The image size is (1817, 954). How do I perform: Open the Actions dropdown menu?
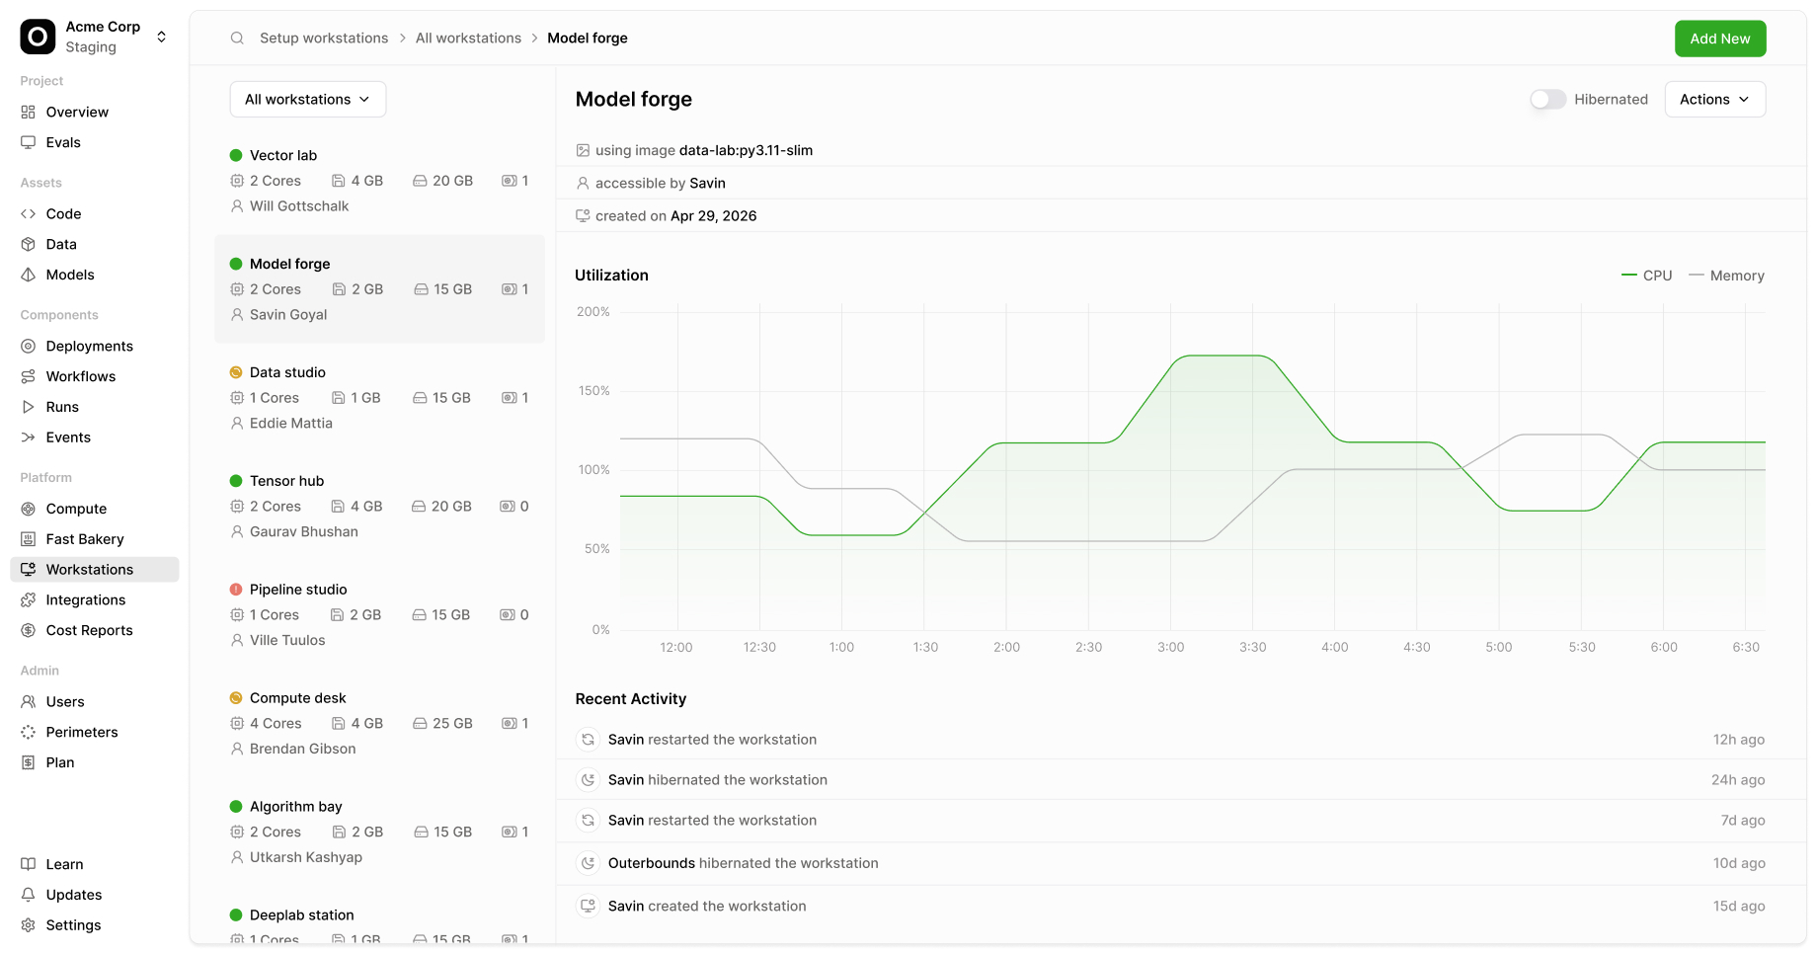click(x=1714, y=99)
